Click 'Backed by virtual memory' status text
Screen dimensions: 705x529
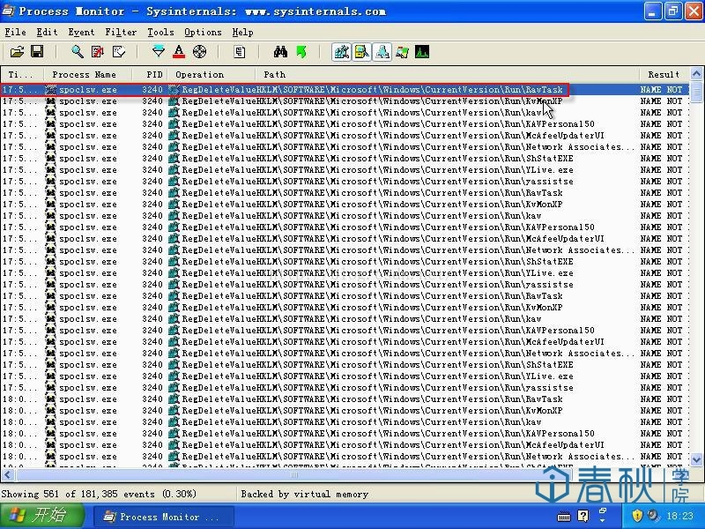(x=304, y=494)
